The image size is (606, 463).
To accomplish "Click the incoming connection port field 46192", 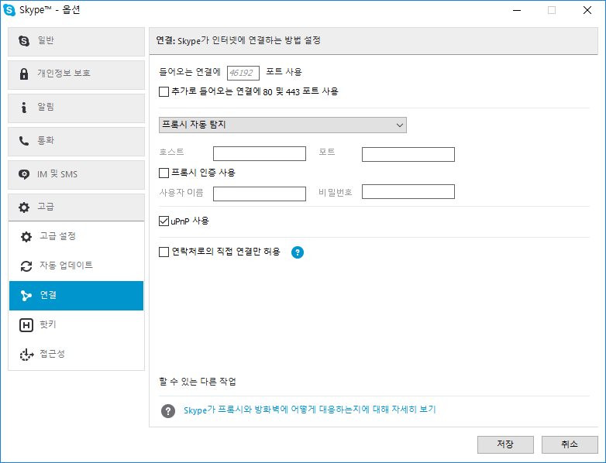I will (x=243, y=73).
